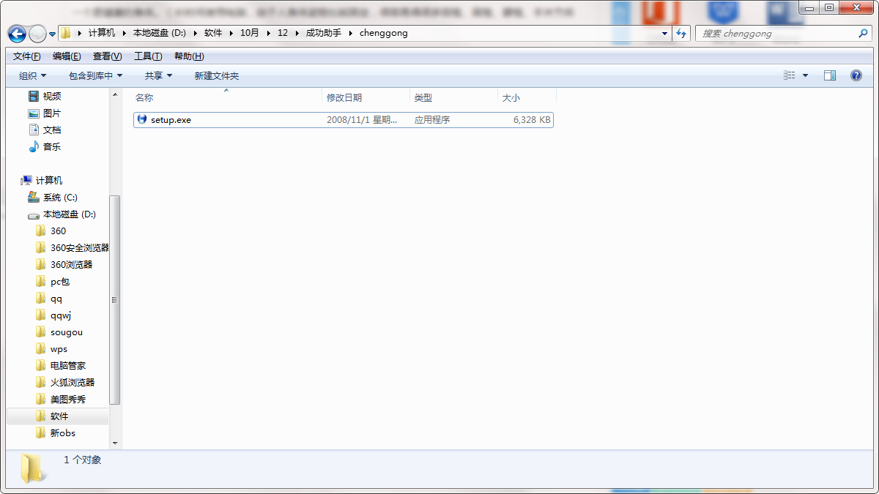Viewport: 879px width, 494px height.
Task: Click the search magnifier icon
Action: pyautogui.click(x=862, y=34)
